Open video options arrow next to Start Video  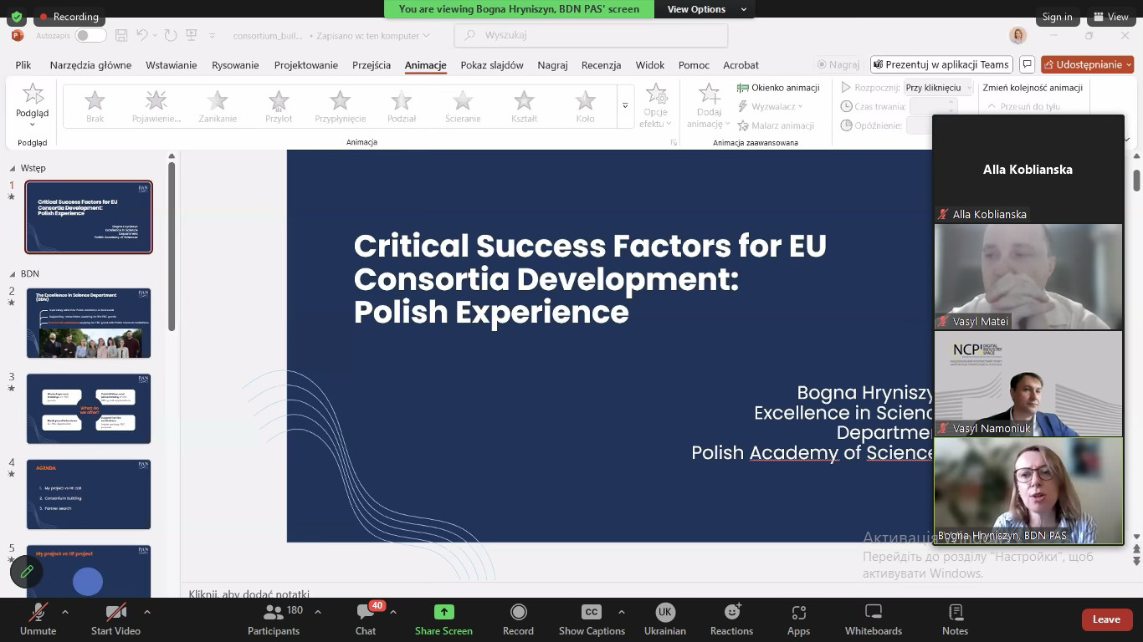pos(147,612)
